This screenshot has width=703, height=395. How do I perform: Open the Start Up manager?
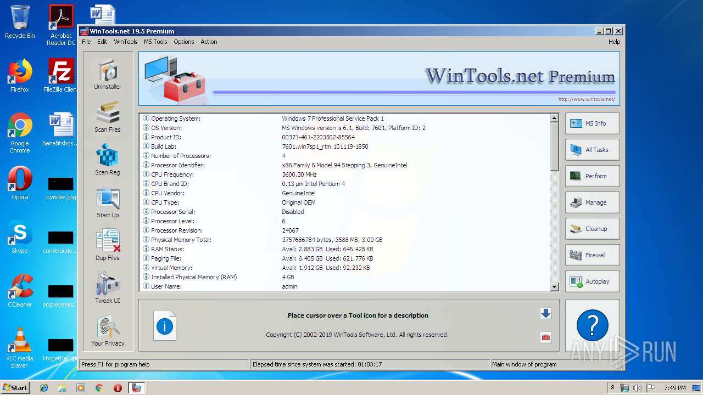click(108, 203)
